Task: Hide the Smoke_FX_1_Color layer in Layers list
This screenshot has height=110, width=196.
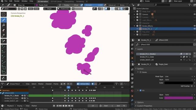Action: tap(187, 57)
